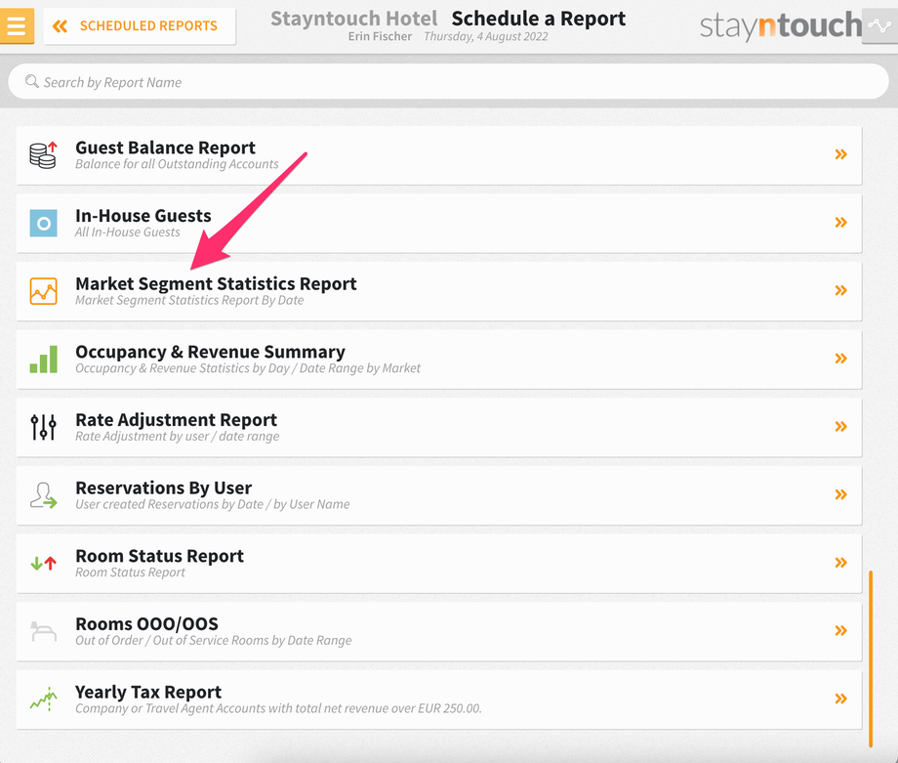The height and width of the screenshot is (763, 898).
Task: Select the In-House Guests blue icon
Action: click(44, 223)
